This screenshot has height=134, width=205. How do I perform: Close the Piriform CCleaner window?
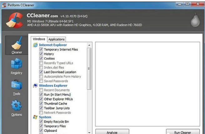point(198,4)
